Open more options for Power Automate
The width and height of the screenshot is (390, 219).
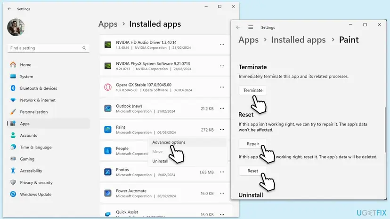pyautogui.click(x=222, y=193)
